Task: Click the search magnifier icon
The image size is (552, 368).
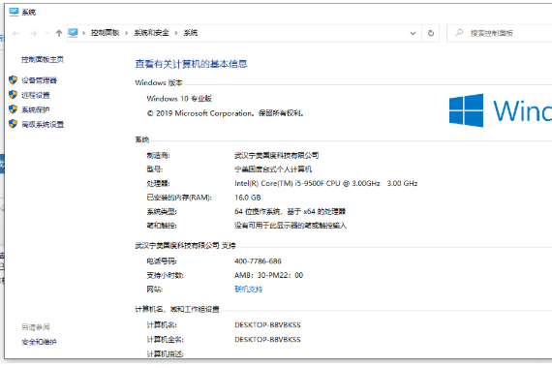Action: (x=459, y=33)
